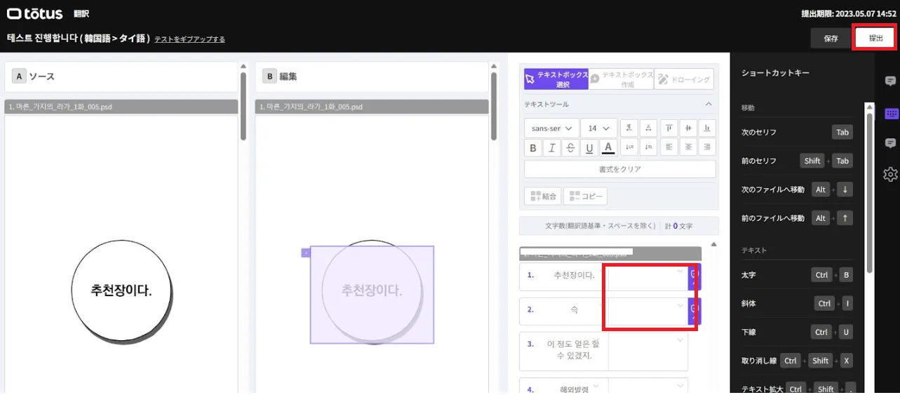Click the 取り消し線 shortcut row
Screen dimensions: 900x395
797,361
